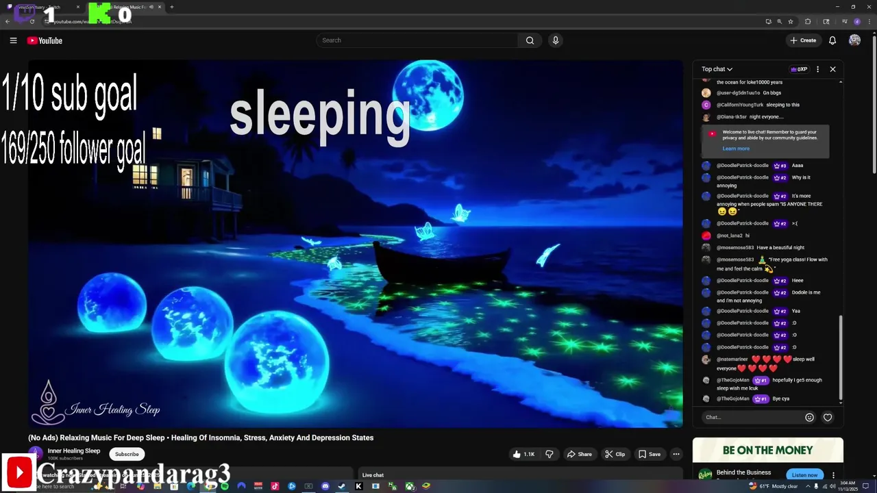Subscribe to Inner Healing Sleep
Viewport: 877px width, 493px height.
[127, 454]
